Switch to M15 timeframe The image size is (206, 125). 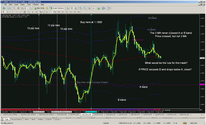pyautogui.click(x=55, y=12)
